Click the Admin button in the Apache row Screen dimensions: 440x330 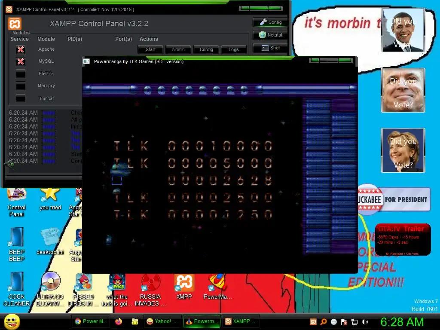tap(178, 49)
